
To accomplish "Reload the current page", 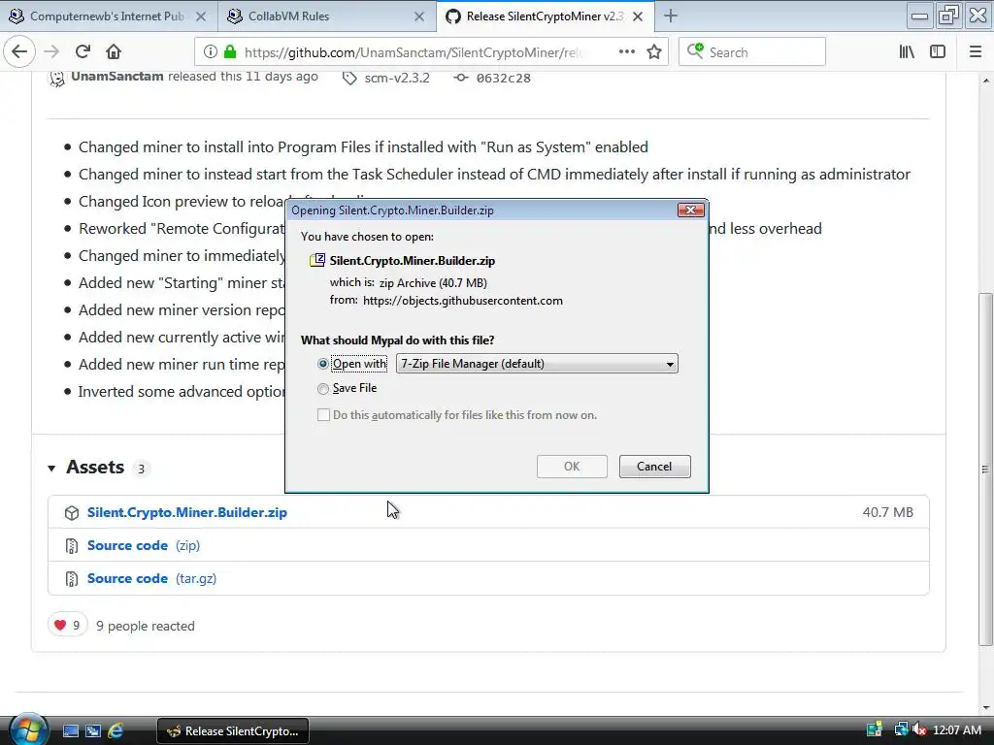I will coord(83,52).
